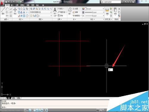Image resolution: width=149 pixels, height=112 pixels.
Task: Click the Cut icon in Clipboard panel
Action: (119, 9)
